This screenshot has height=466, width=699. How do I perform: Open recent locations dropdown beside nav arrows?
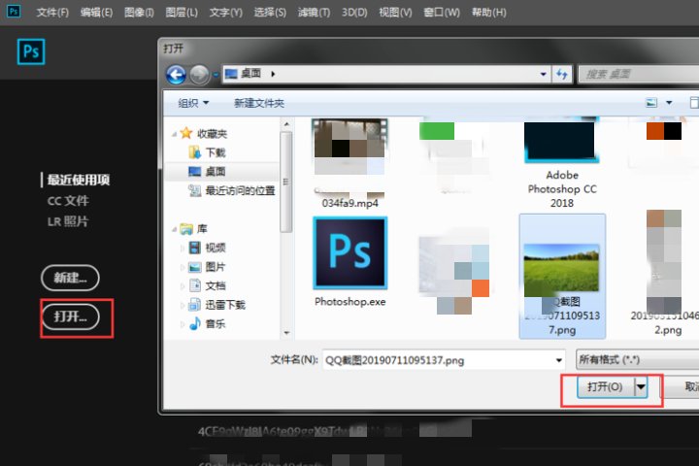(x=216, y=75)
